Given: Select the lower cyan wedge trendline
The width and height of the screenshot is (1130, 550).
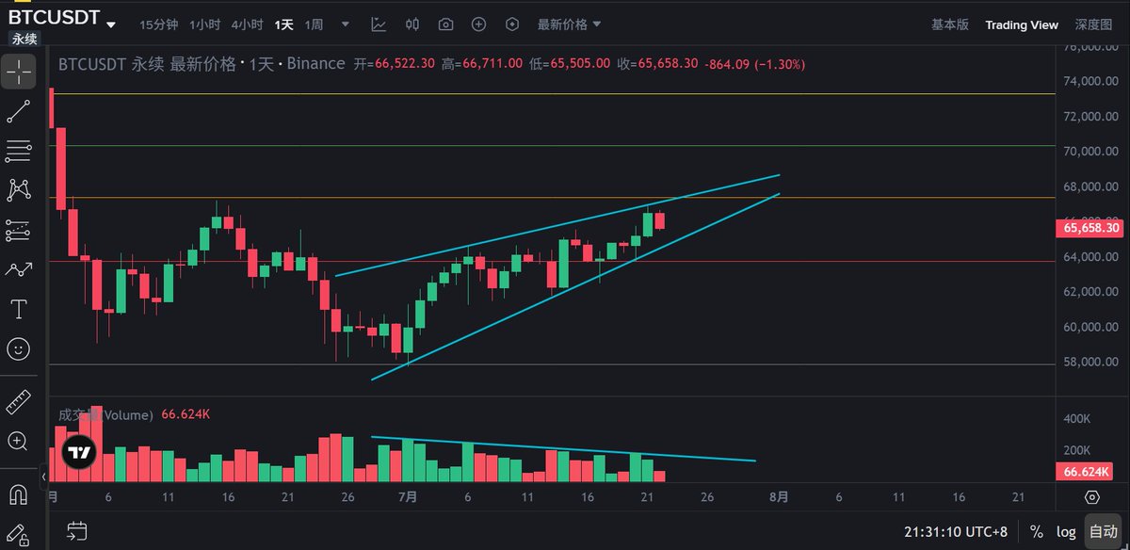Looking at the screenshot, I should [576, 286].
